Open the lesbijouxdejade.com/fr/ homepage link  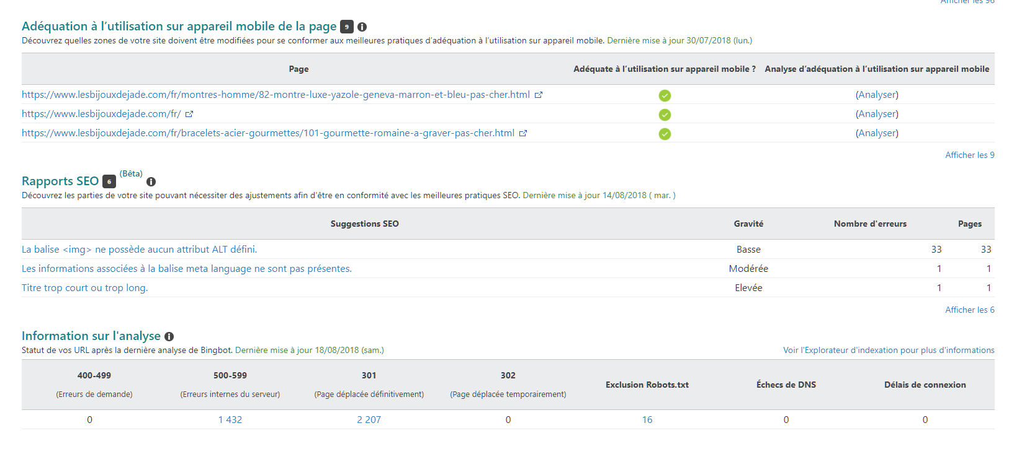pos(101,114)
